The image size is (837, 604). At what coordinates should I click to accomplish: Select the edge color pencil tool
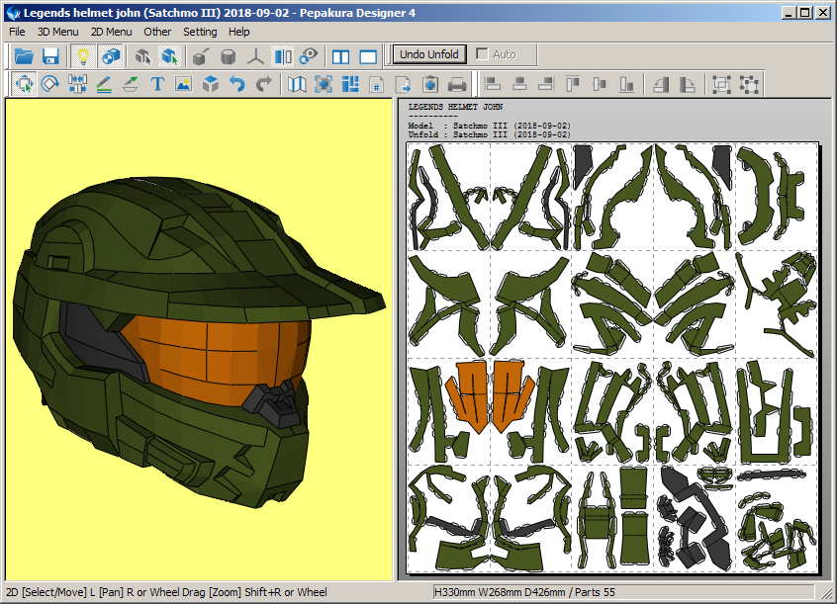pos(104,84)
